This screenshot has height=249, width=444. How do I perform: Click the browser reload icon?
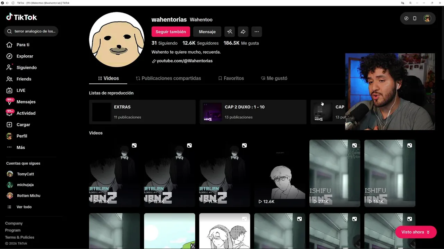[13, 3]
